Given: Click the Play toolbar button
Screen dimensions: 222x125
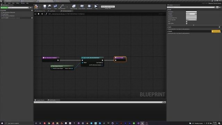Looking at the screenshot, I should click(x=96, y=7).
